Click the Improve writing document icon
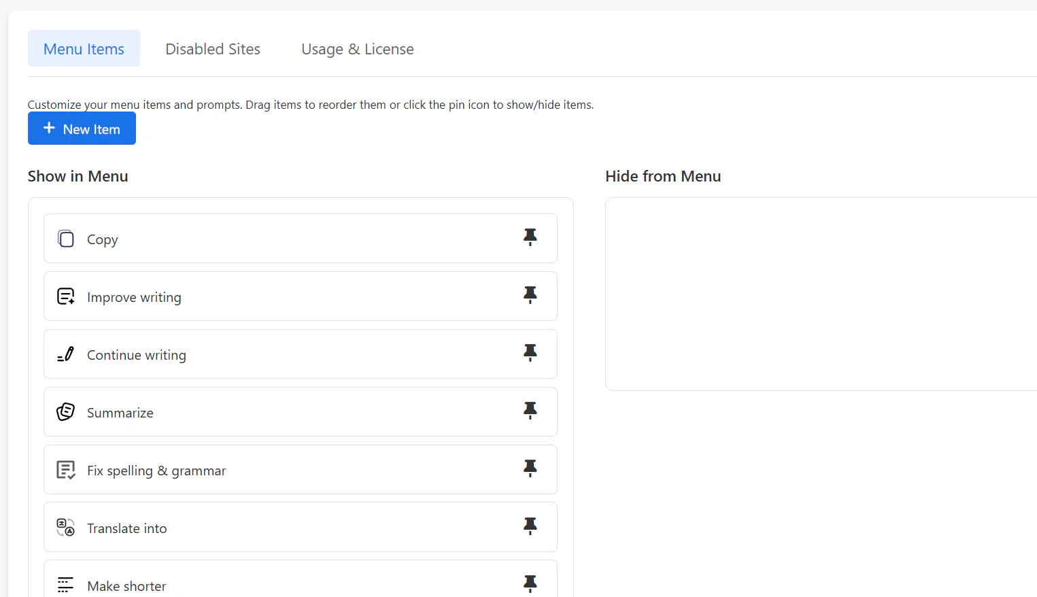Image resolution: width=1037 pixels, height=597 pixels. (65, 296)
